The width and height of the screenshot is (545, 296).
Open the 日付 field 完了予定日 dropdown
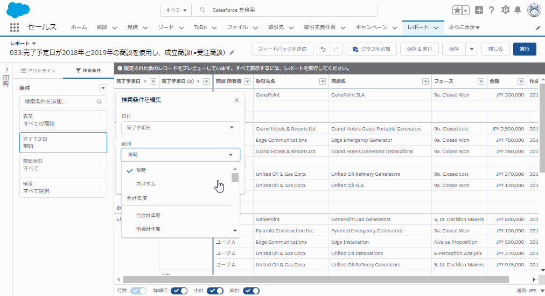[180, 128]
